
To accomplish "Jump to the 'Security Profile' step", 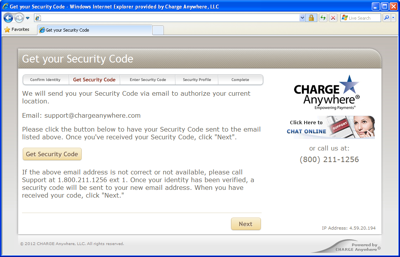I will click(x=197, y=80).
